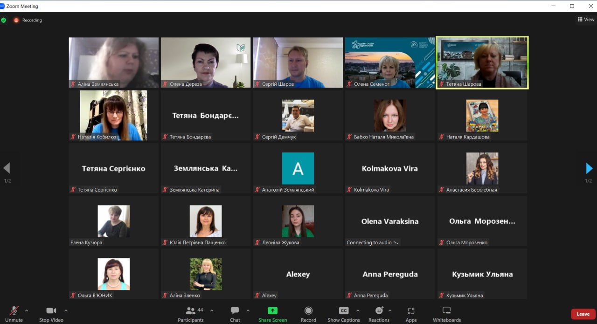This screenshot has width=597, height=324.
Task: Open Reactions emoji menu
Action: [x=379, y=313]
